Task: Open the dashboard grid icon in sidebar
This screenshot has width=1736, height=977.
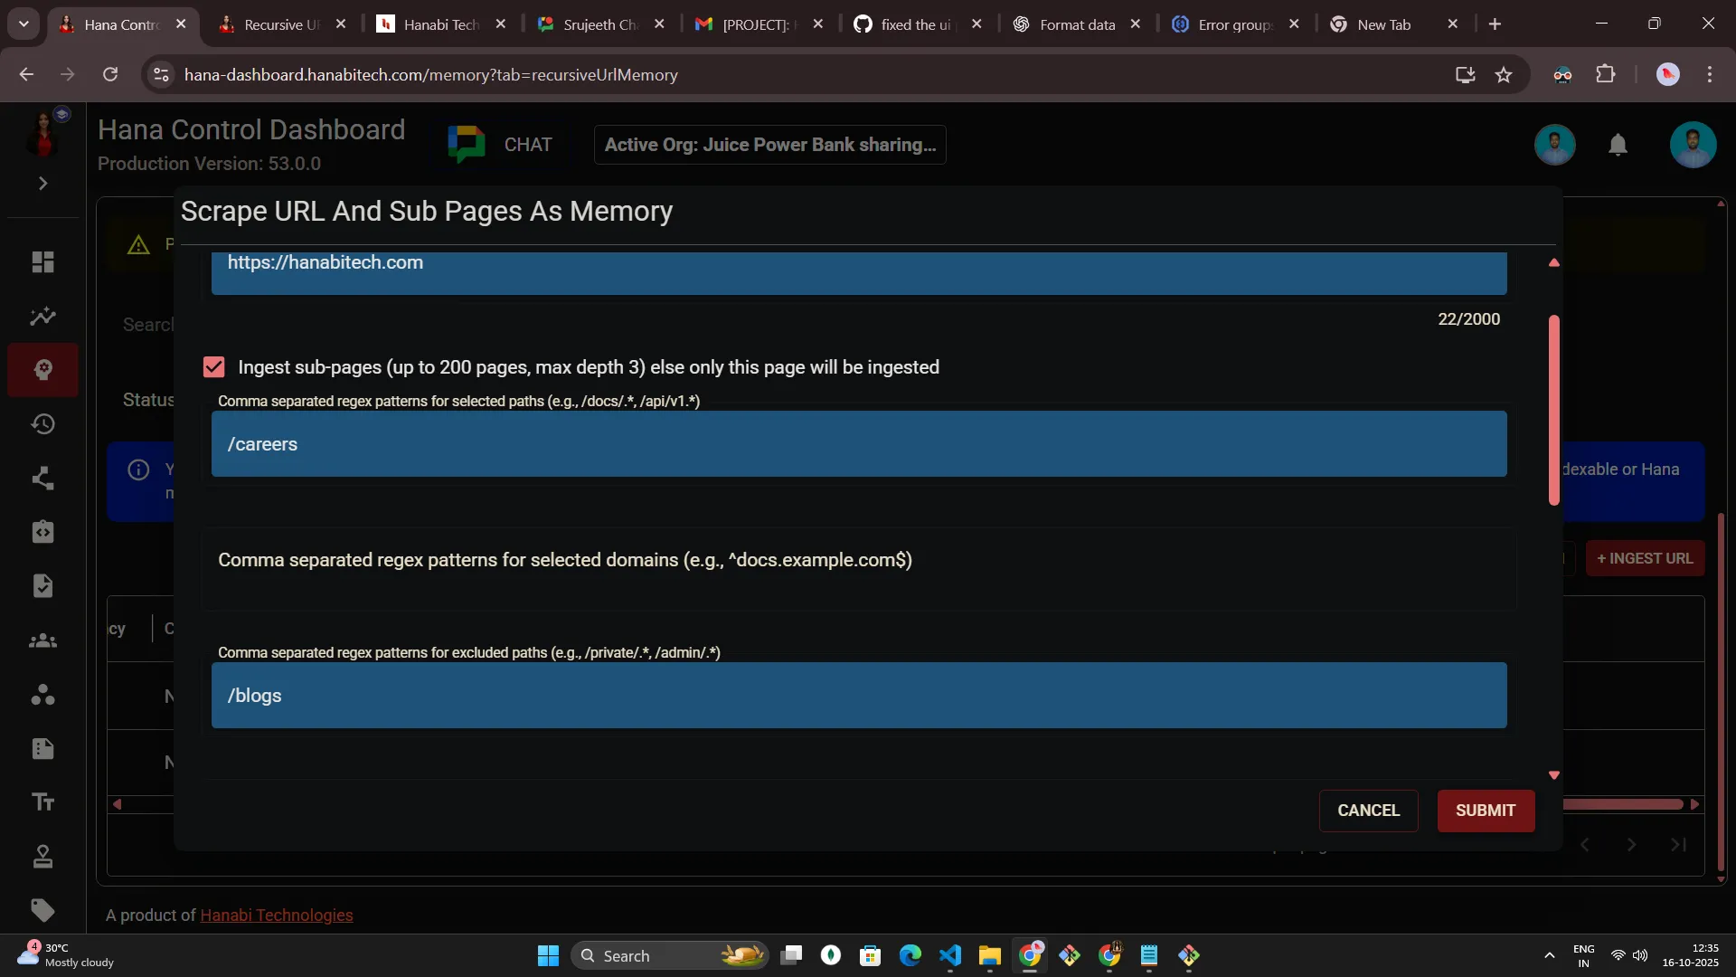Action: click(42, 262)
